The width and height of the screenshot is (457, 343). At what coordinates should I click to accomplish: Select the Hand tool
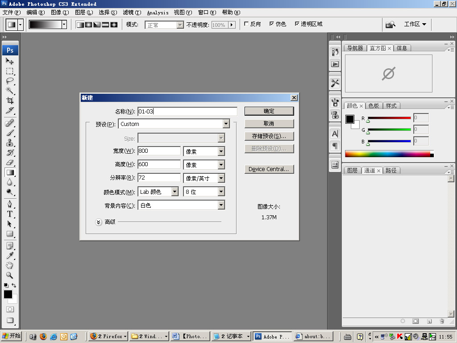click(10, 265)
